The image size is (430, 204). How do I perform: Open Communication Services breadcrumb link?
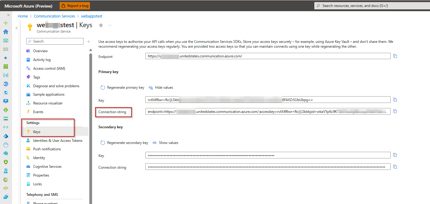[55, 16]
